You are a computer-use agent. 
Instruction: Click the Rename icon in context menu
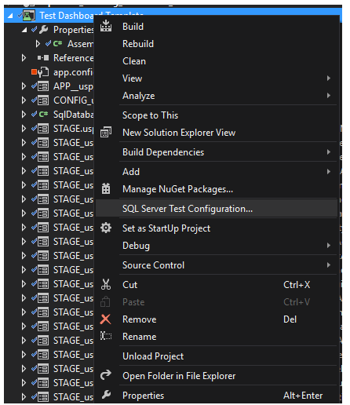[x=106, y=336]
